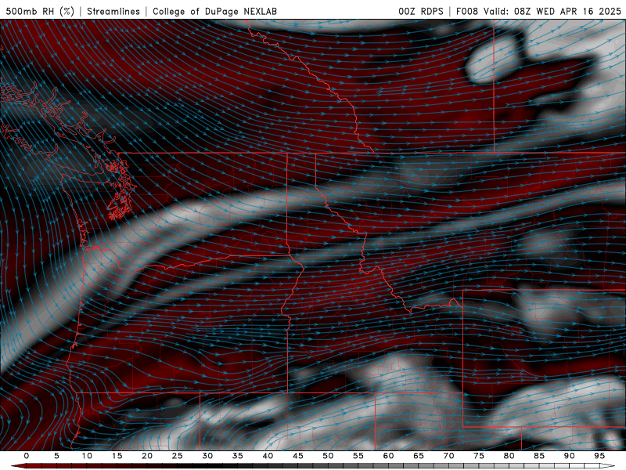Click the '40' colorbar tick label
The image size is (626, 470).
(x=268, y=456)
